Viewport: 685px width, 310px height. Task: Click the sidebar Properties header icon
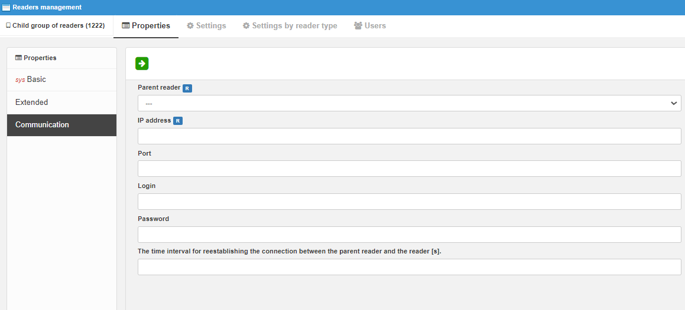[18, 58]
